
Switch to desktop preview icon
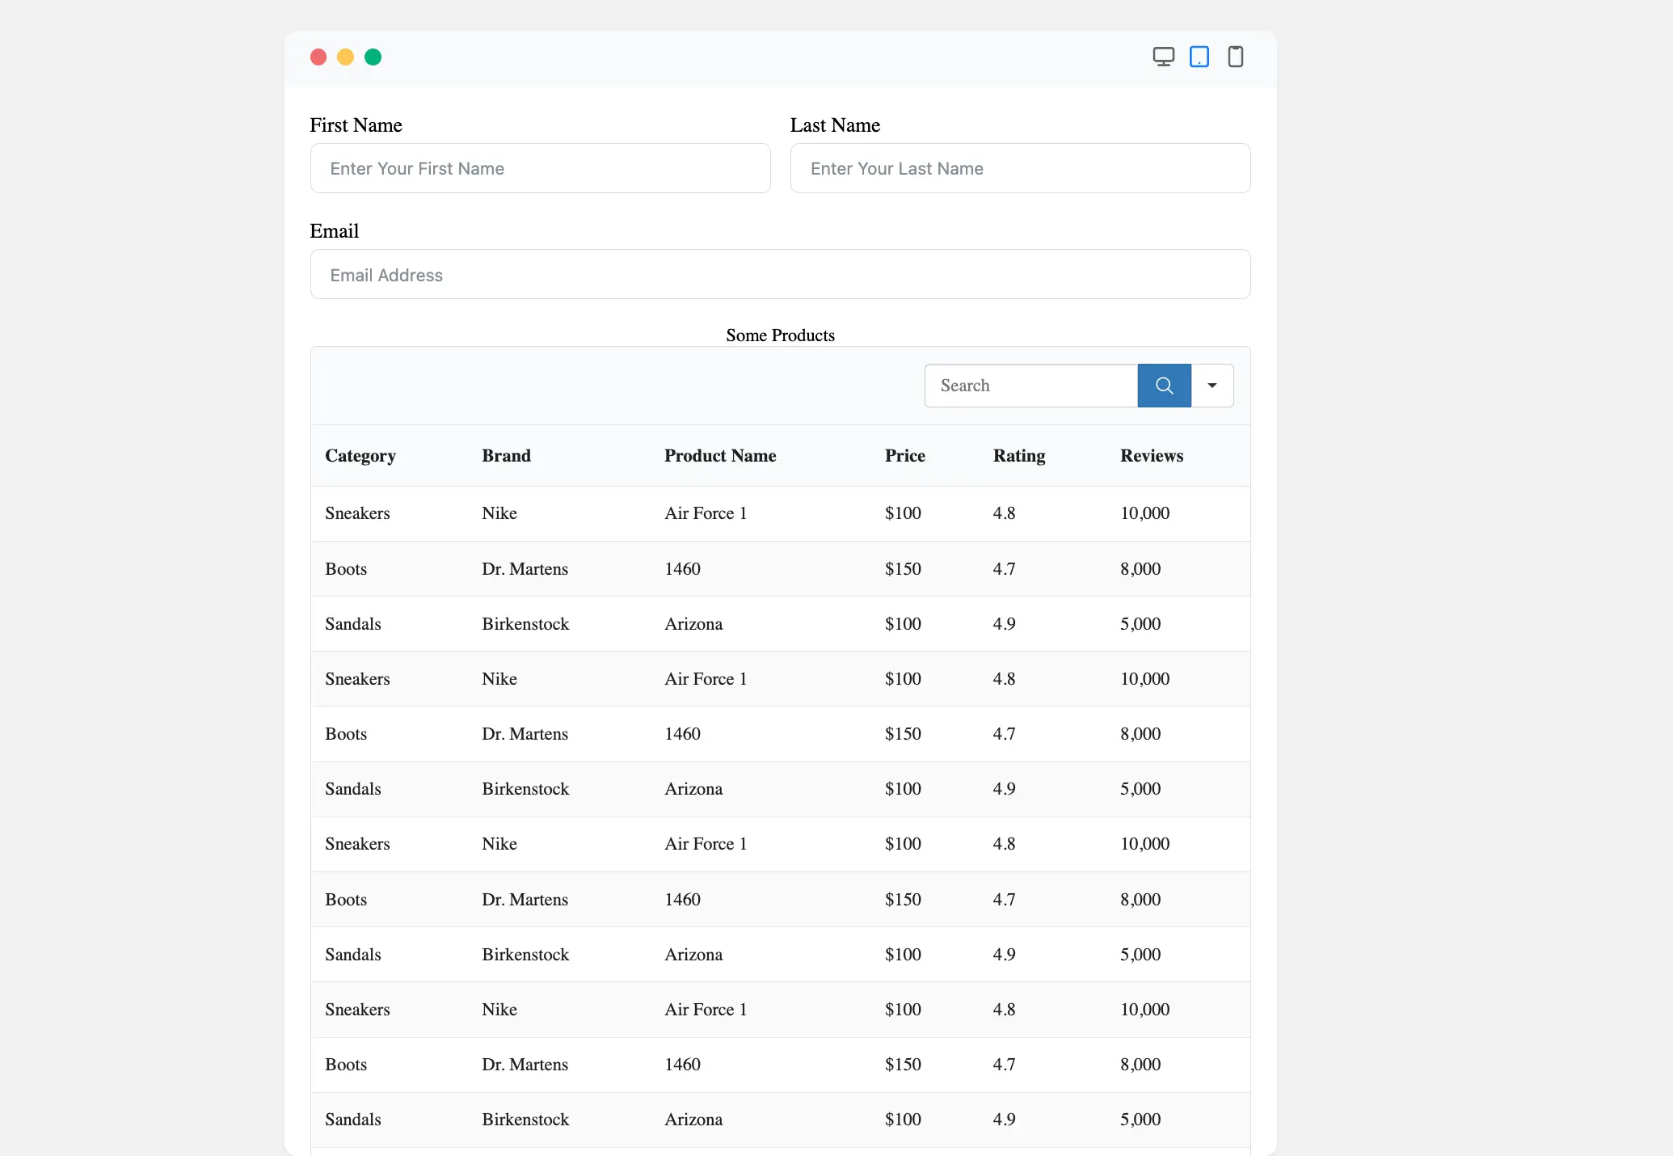1163,57
